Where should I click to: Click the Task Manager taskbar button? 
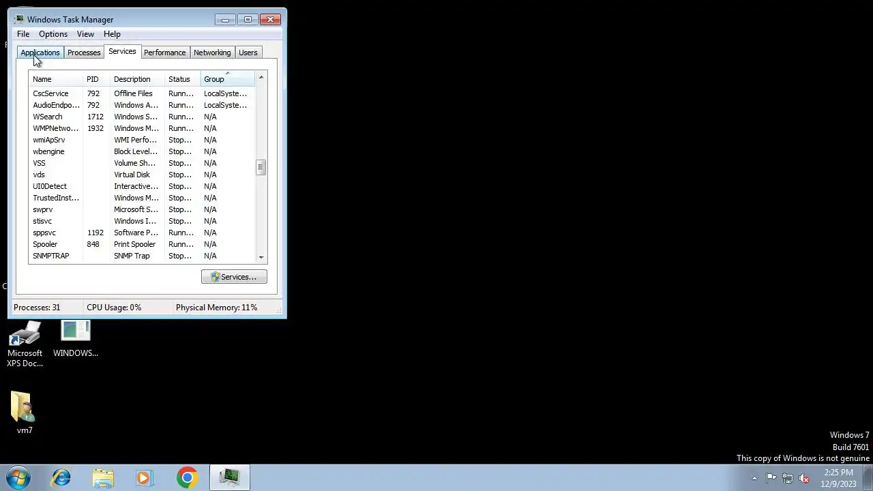point(230,477)
